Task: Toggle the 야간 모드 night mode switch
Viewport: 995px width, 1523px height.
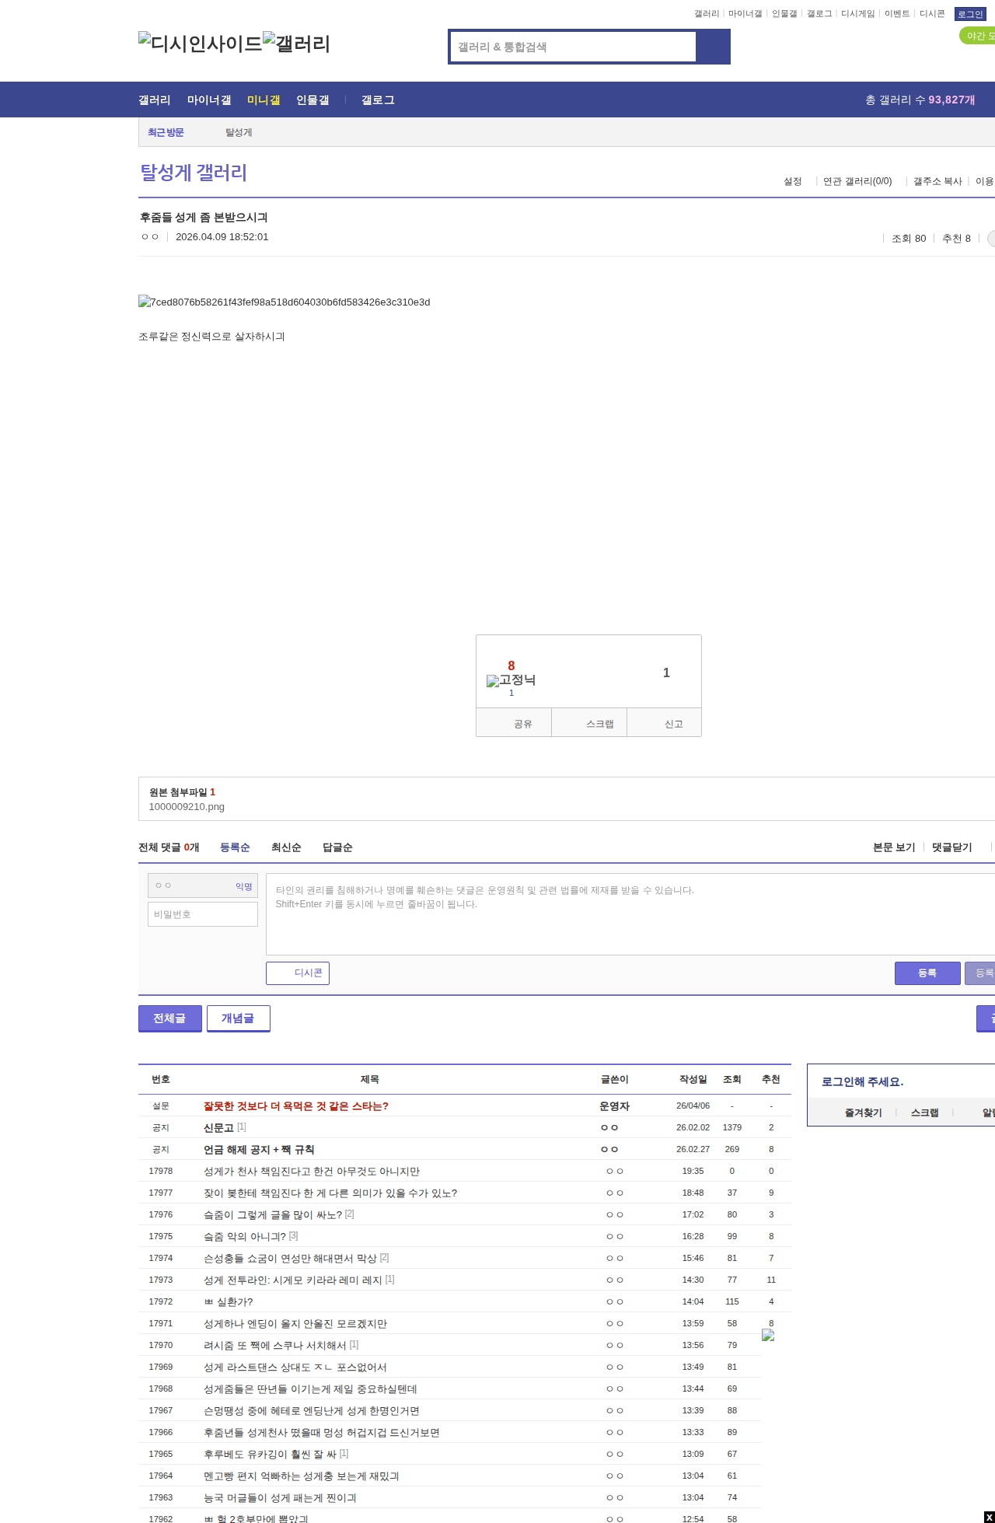Action: [978, 36]
